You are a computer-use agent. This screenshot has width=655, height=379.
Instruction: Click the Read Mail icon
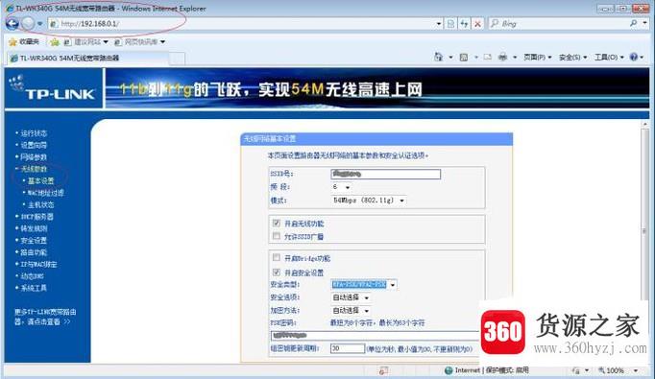pyautogui.click(x=488, y=58)
